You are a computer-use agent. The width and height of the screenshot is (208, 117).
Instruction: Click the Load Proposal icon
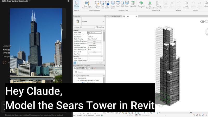click(x=186, y=3)
